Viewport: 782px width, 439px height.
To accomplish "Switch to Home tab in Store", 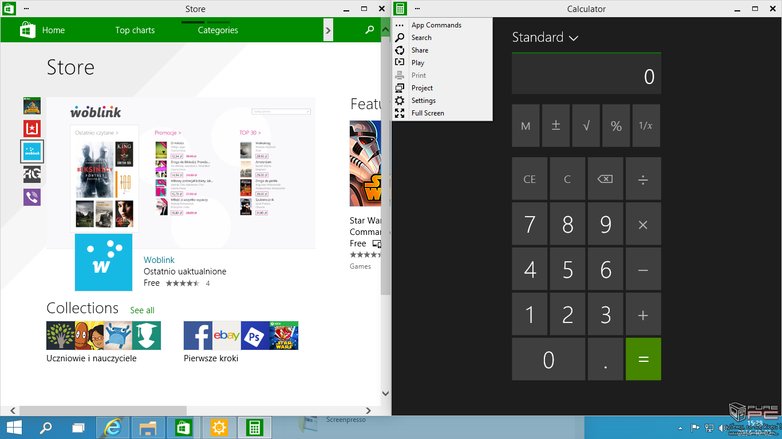I will tap(53, 30).
